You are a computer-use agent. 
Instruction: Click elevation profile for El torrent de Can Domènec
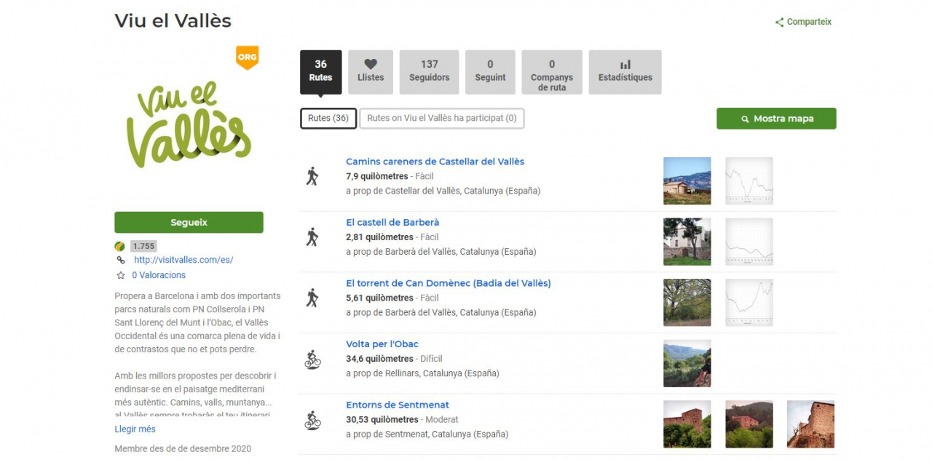tap(749, 303)
